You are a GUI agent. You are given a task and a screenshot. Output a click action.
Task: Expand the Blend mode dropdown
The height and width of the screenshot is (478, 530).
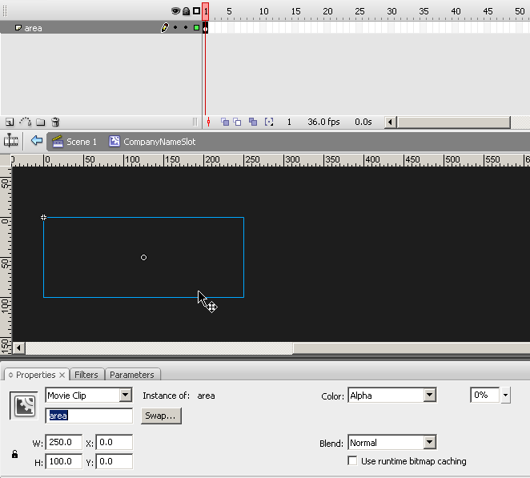tap(429, 443)
